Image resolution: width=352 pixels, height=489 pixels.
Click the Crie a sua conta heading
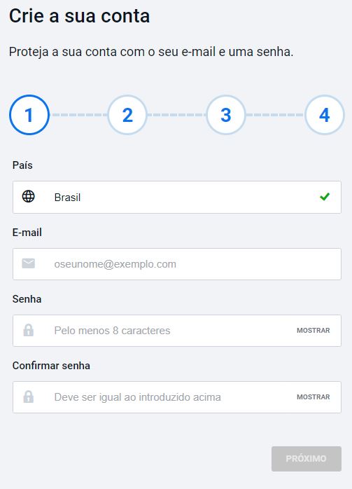click(x=80, y=16)
